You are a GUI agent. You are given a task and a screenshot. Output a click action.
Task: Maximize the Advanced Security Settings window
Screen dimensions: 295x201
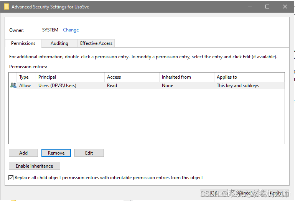267,7
